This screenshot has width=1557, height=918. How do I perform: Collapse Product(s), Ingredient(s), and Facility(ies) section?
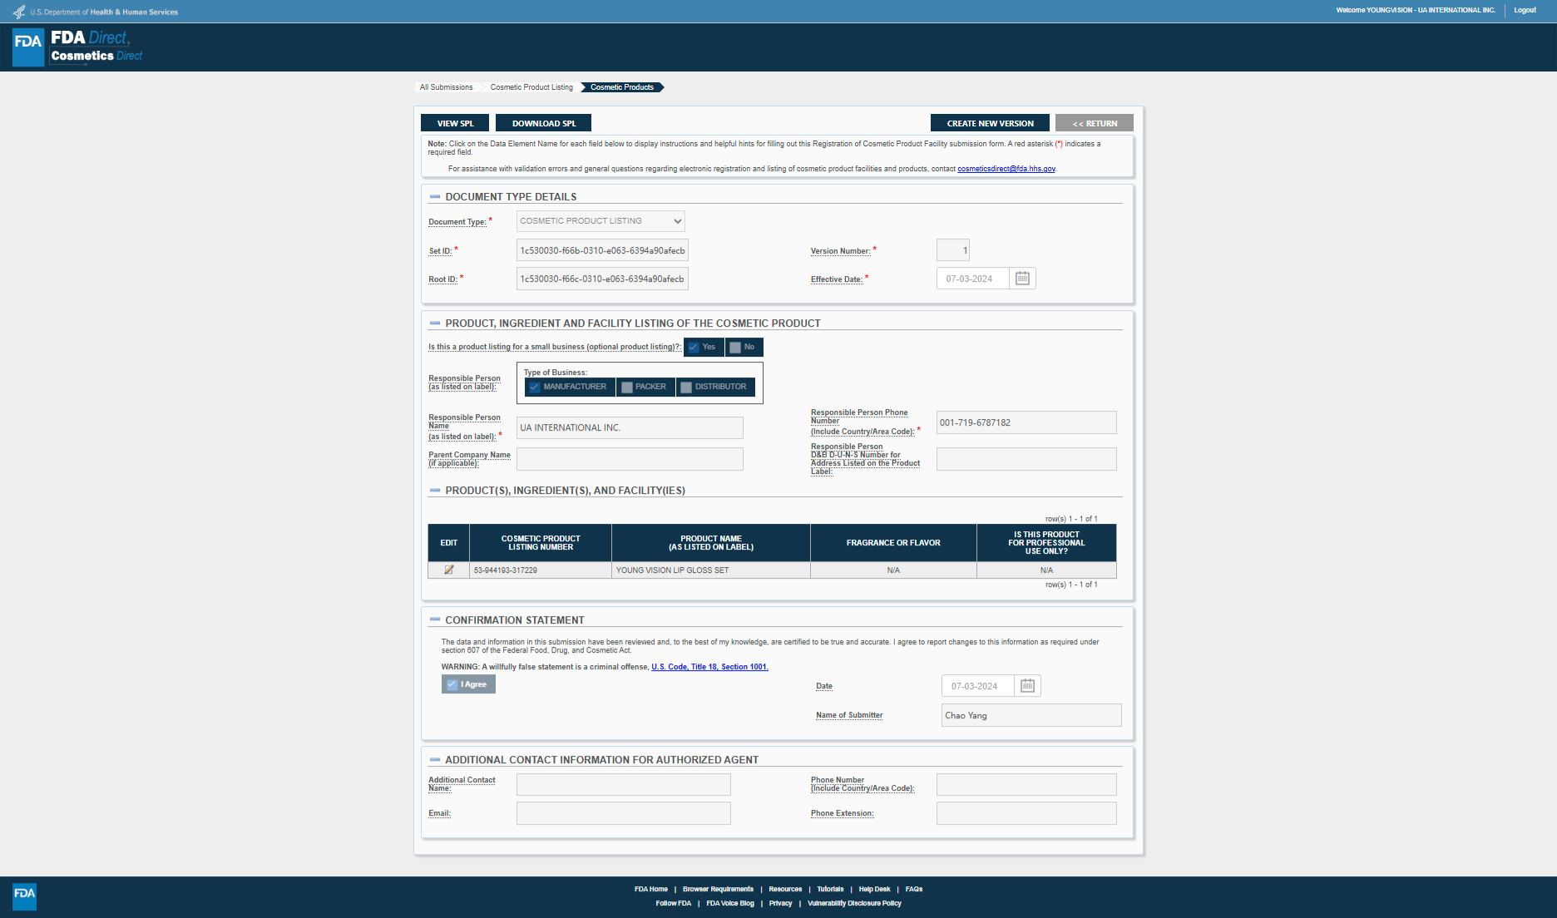coord(434,491)
